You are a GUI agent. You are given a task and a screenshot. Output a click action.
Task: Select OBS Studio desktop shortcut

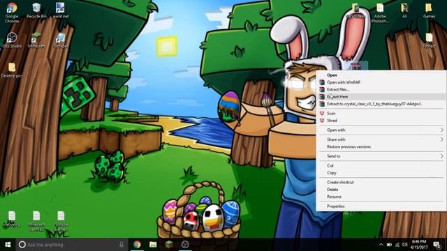12,40
